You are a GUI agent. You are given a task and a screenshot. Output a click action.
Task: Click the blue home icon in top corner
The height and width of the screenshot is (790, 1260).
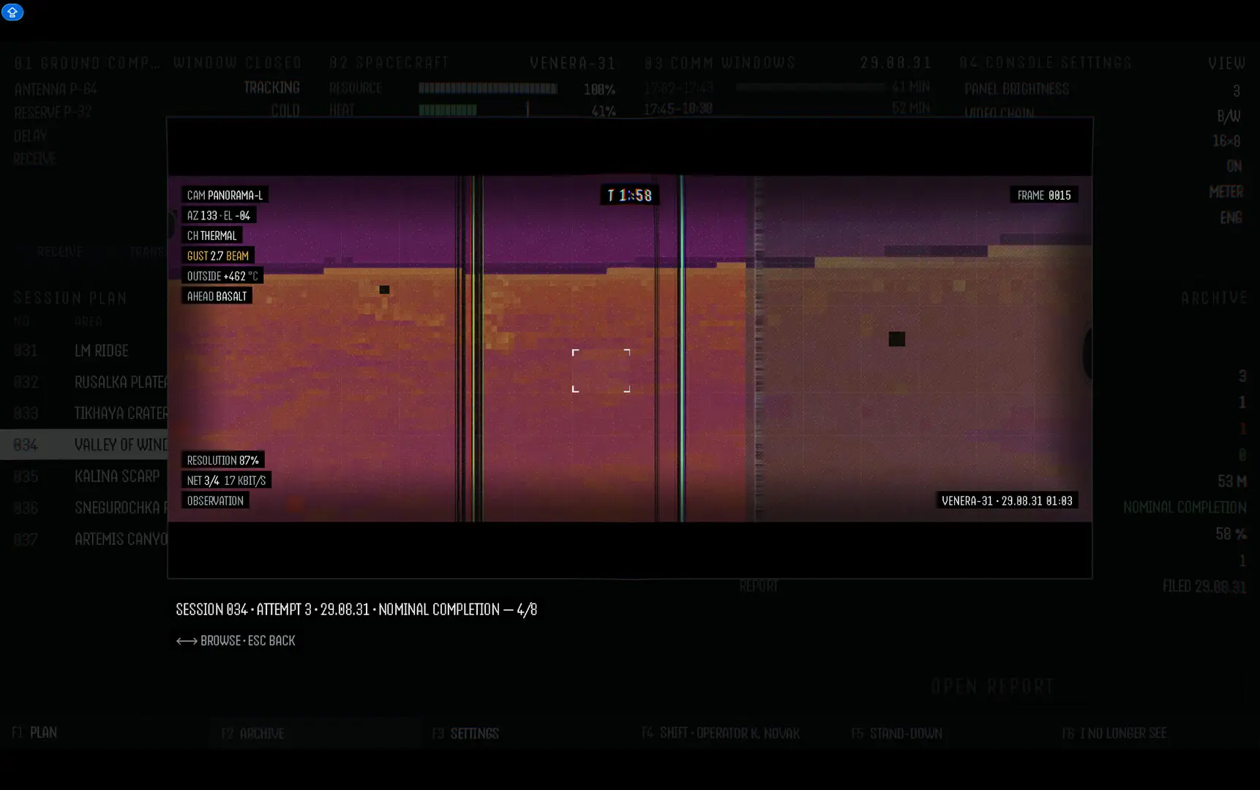[12, 12]
